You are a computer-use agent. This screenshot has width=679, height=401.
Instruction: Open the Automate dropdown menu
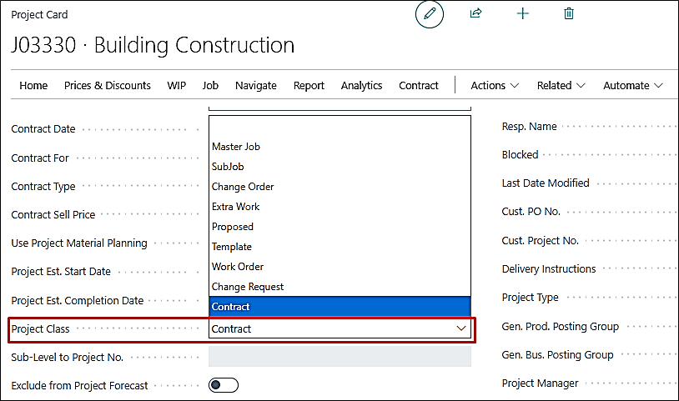(632, 85)
